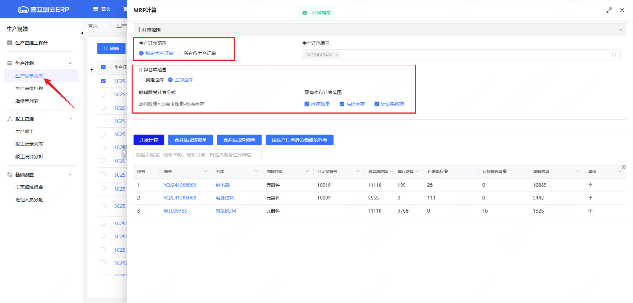Open table column settings gear icon

tap(623, 167)
